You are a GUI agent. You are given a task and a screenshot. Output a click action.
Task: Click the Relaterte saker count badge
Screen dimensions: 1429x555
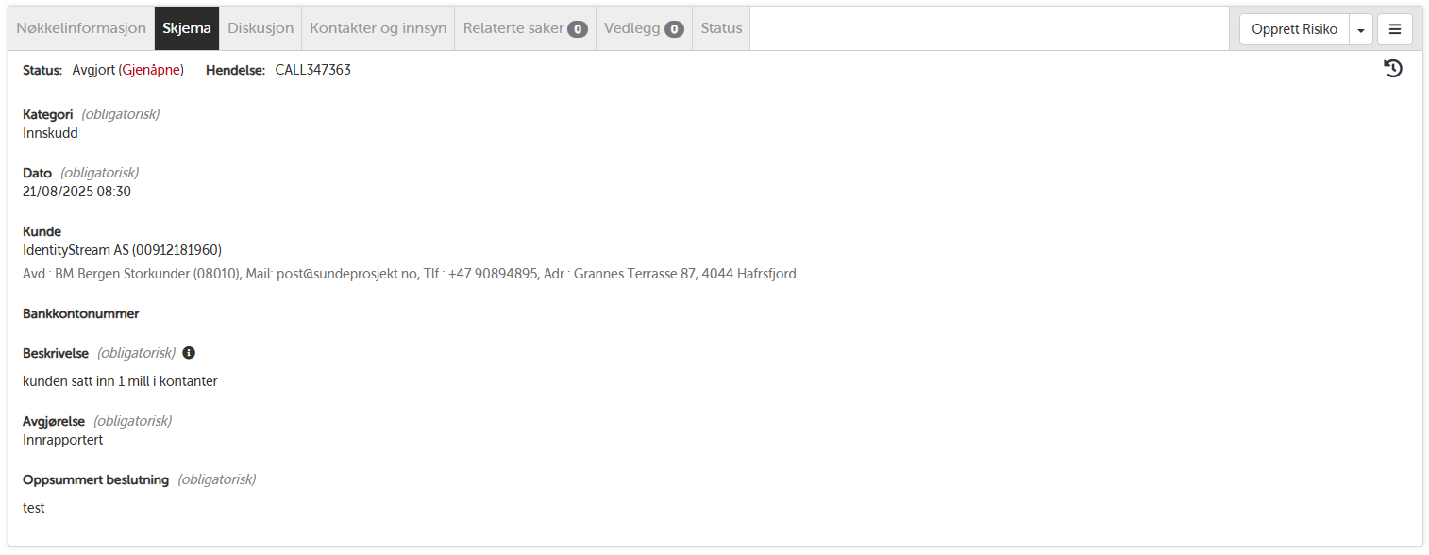pyautogui.click(x=578, y=29)
